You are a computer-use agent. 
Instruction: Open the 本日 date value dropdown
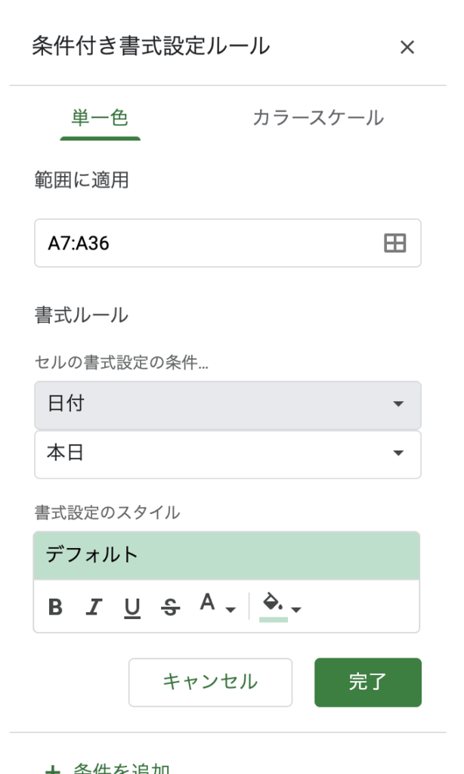click(227, 454)
